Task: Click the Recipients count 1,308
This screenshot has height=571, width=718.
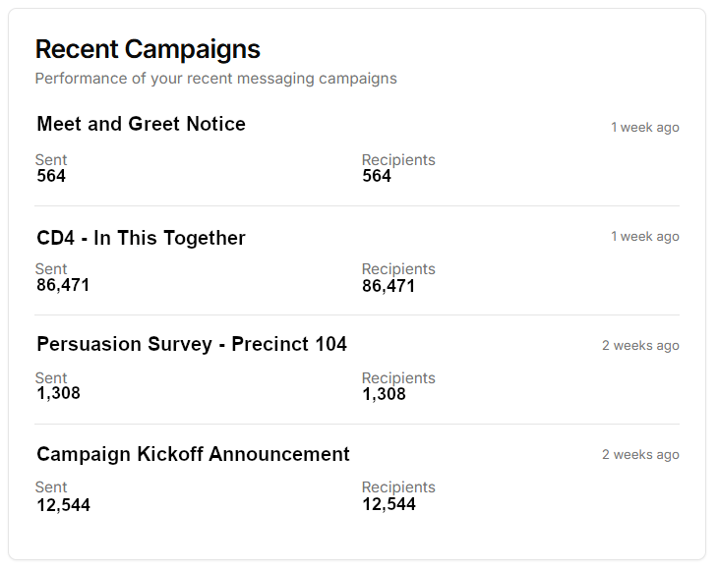Action: [384, 395]
